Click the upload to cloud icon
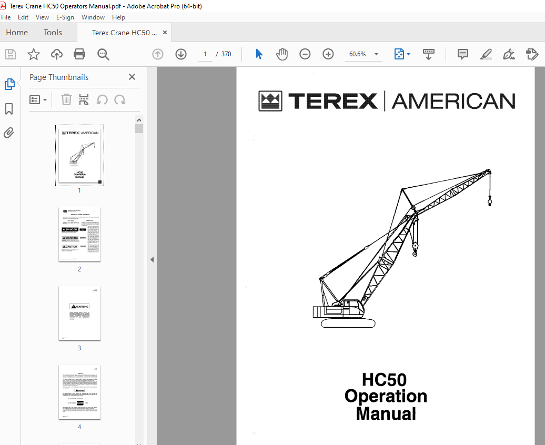Screen dimensions: 545x445 [x=57, y=54]
